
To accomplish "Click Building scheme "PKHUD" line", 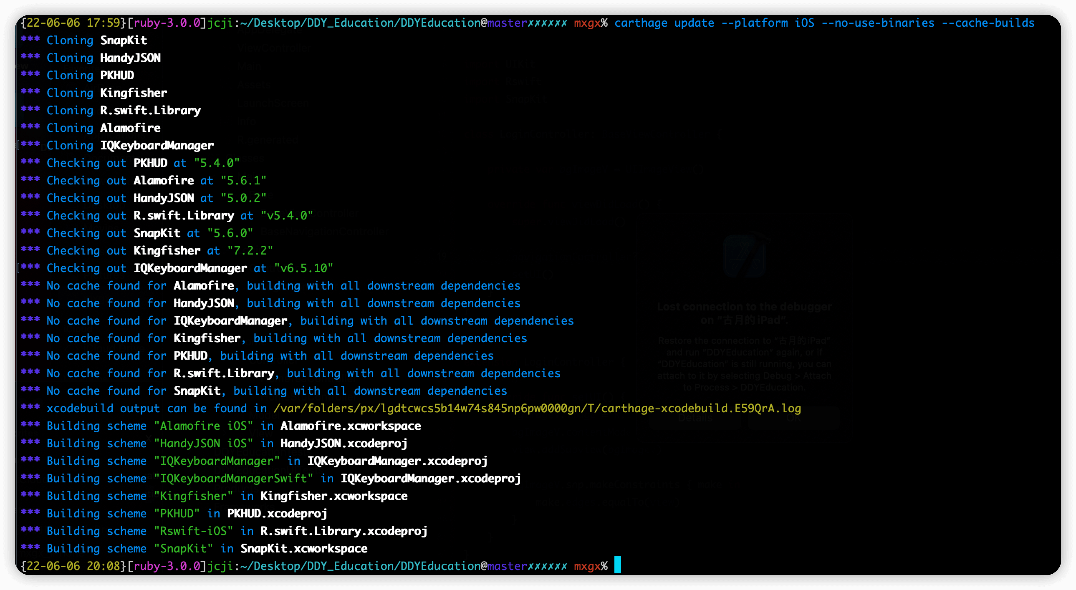I will coord(174,514).
